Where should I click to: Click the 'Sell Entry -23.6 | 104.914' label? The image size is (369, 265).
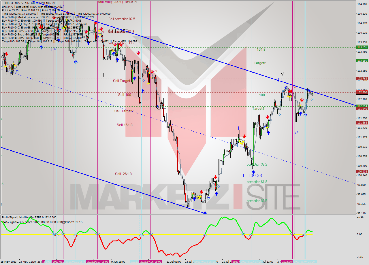(117, 2)
